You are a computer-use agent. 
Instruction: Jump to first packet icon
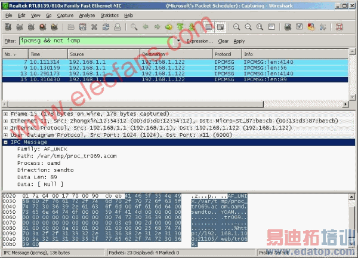pos(180,27)
